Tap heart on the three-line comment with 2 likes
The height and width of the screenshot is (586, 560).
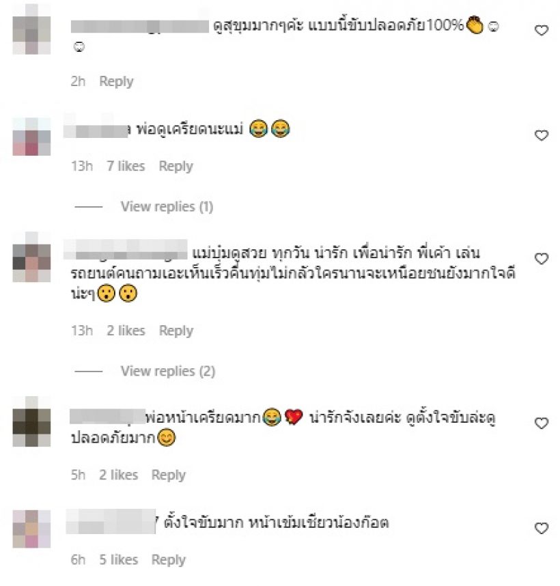click(x=542, y=259)
